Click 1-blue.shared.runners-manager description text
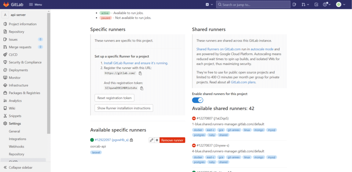This screenshot has height=172, width=352. tap(228, 124)
